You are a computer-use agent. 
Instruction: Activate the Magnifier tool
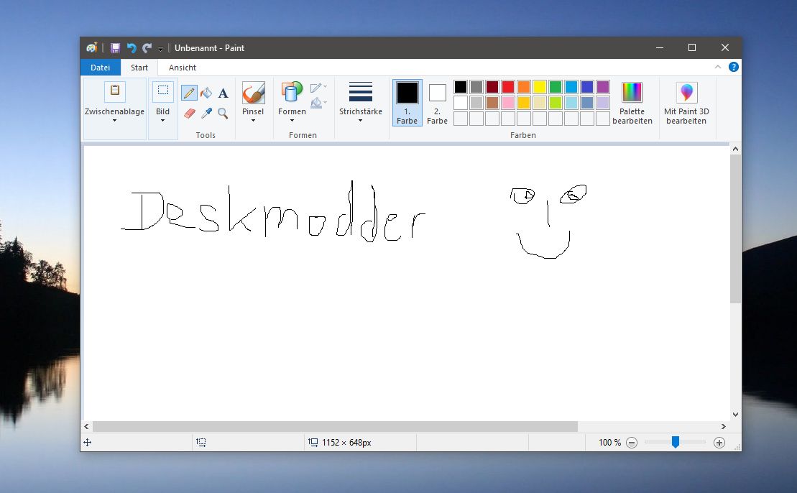tap(223, 114)
